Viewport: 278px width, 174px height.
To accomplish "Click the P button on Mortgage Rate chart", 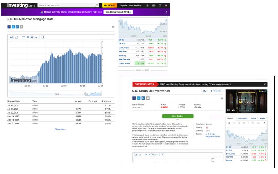I will point(43,37).
